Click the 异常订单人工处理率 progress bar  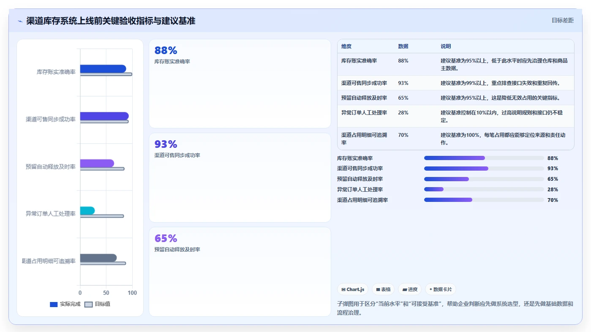point(484,189)
